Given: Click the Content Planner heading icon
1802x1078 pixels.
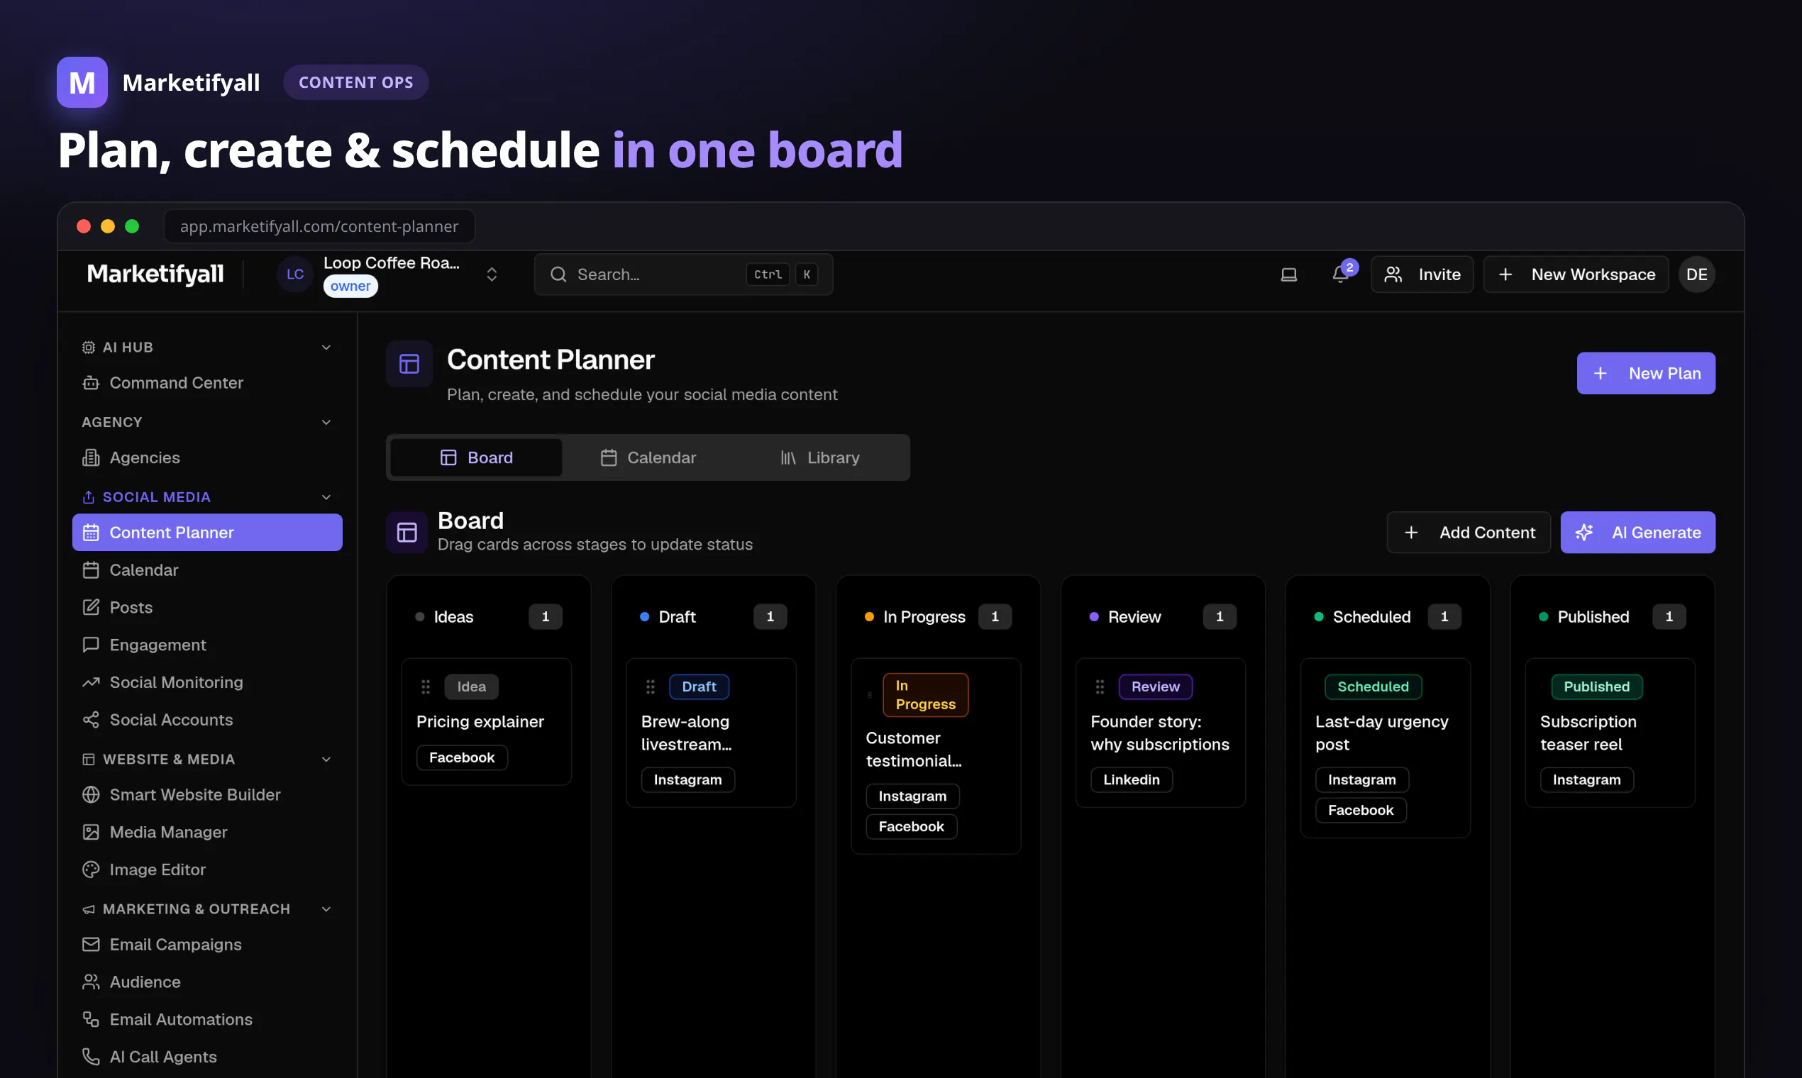Looking at the screenshot, I should (409, 364).
